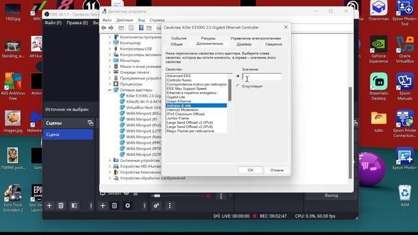This screenshot has width=418, height=235.
Task: Switch to the Общие tab
Action: tap(176, 44)
